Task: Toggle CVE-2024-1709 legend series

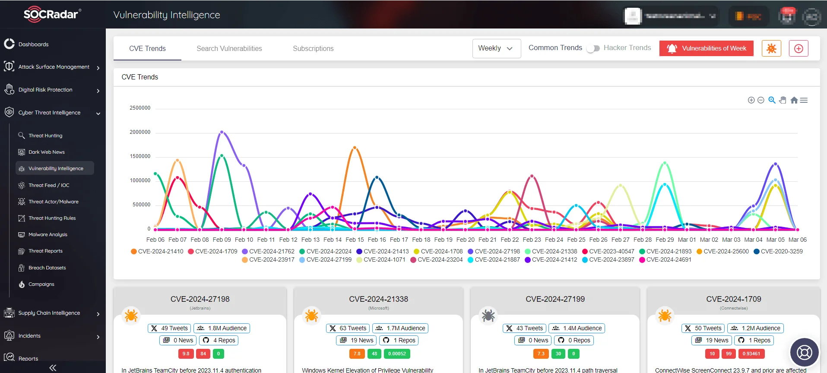Action: coord(212,251)
